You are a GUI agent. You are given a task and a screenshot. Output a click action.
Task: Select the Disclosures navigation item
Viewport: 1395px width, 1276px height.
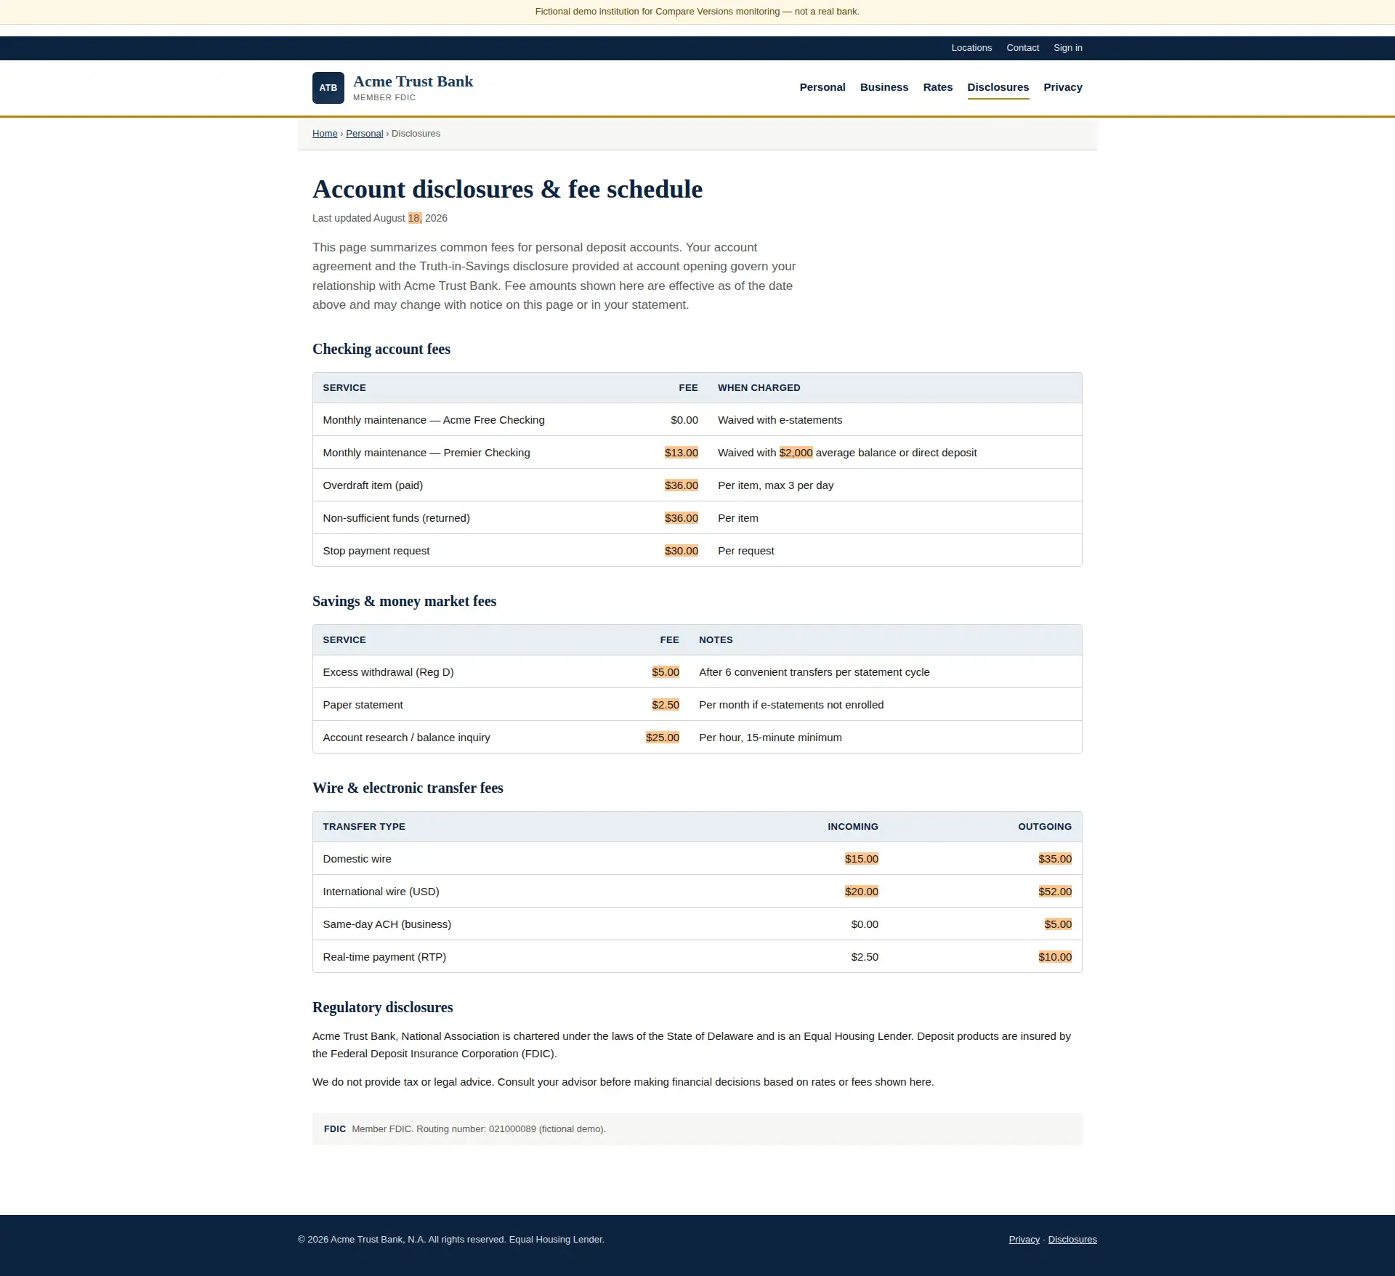point(998,87)
